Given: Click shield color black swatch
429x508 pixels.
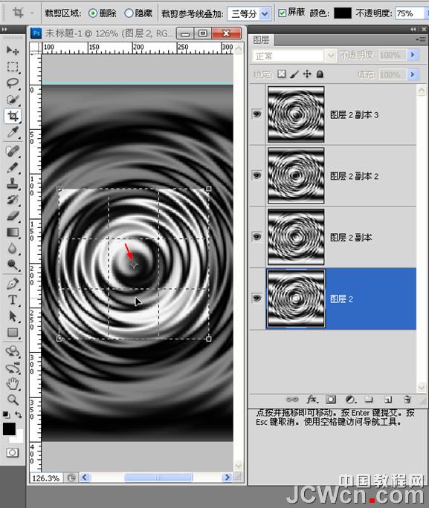Looking at the screenshot, I should click(x=343, y=13).
